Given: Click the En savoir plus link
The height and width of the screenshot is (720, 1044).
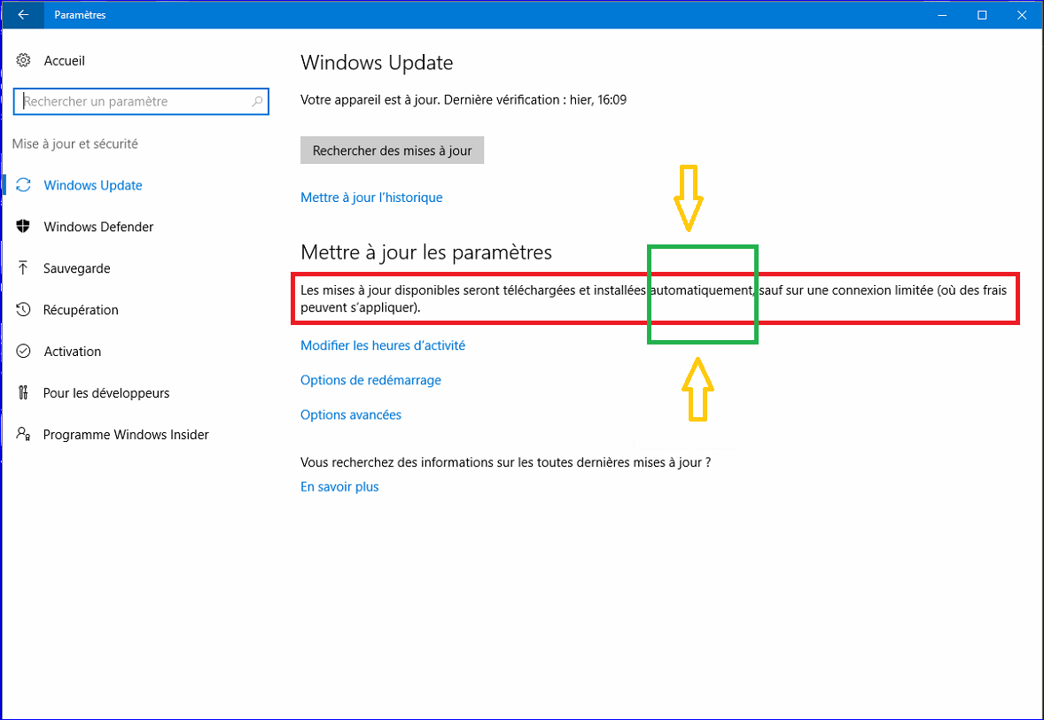Looking at the screenshot, I should pos(339,486).
